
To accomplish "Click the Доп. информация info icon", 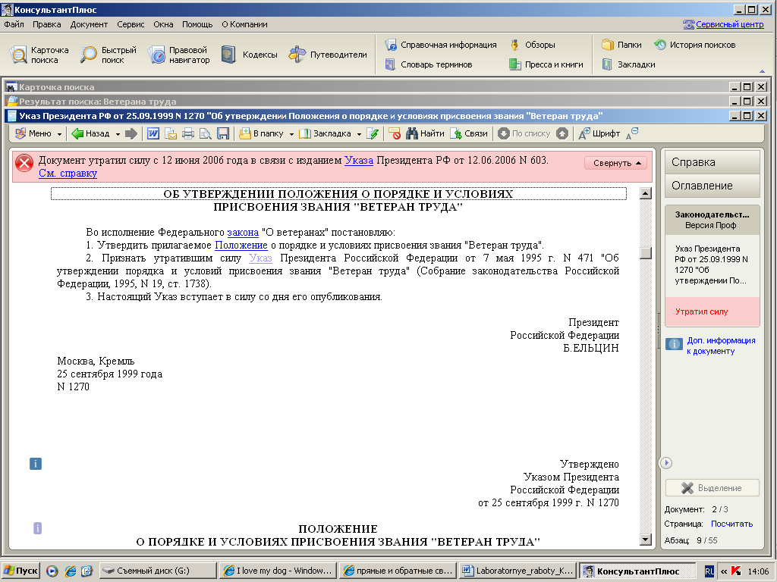I will (x=674, y=344).
